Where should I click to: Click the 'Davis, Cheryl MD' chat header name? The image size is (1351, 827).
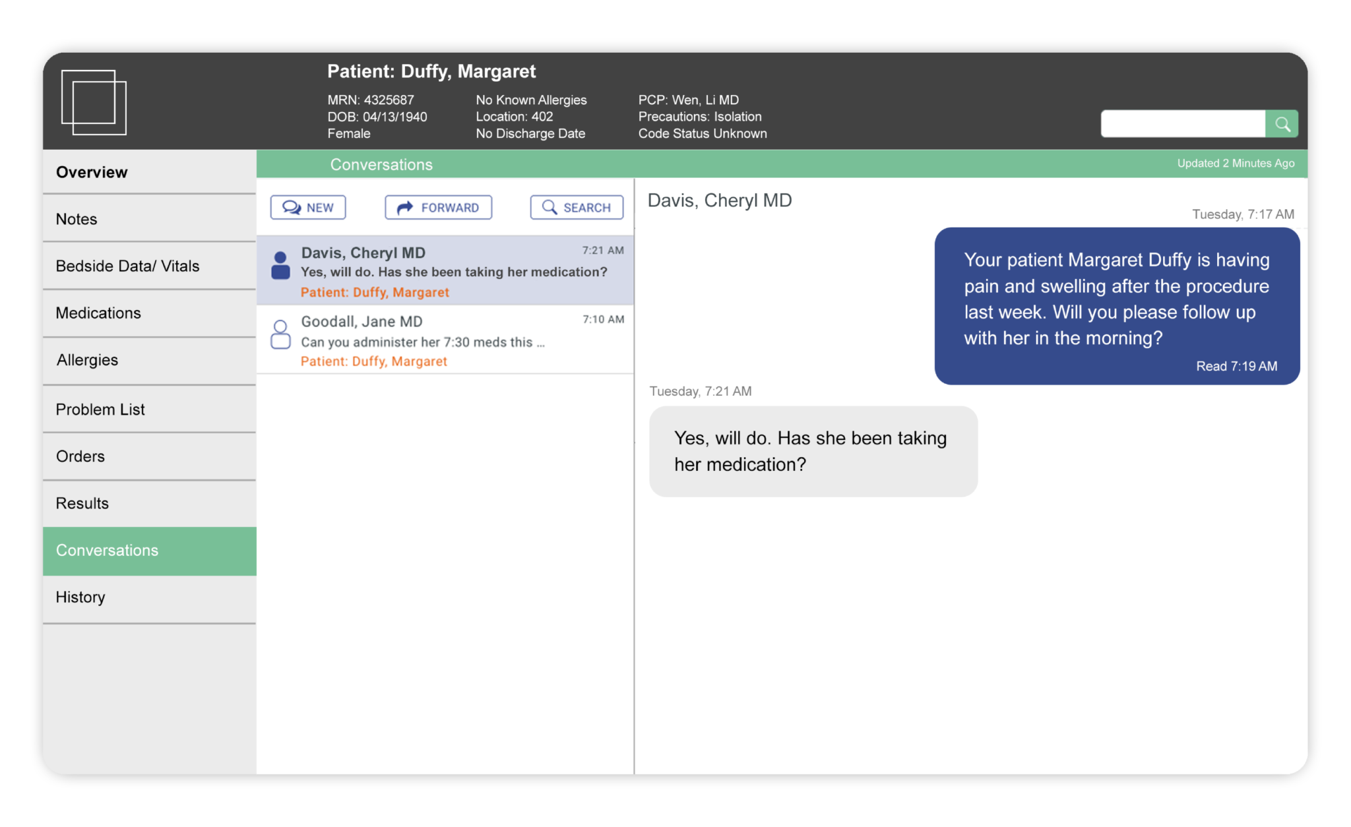(720, 200)
